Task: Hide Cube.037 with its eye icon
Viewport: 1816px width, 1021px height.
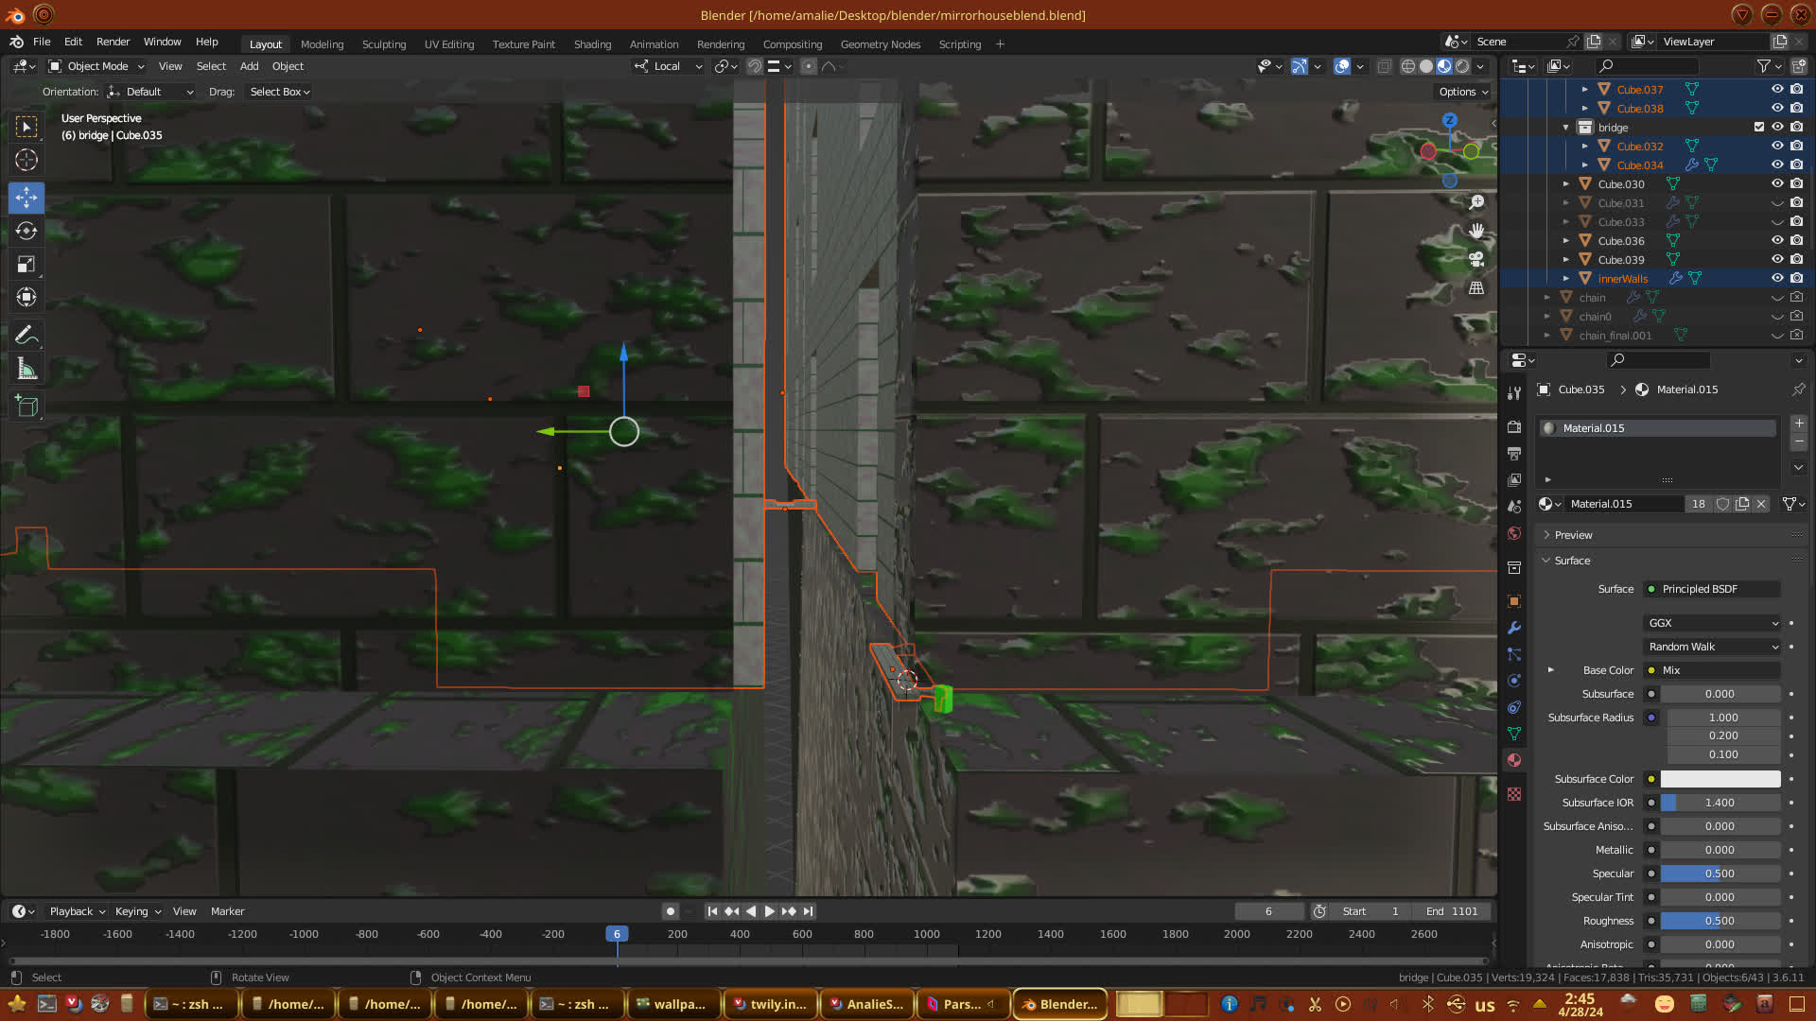Action: [1777, 89]
